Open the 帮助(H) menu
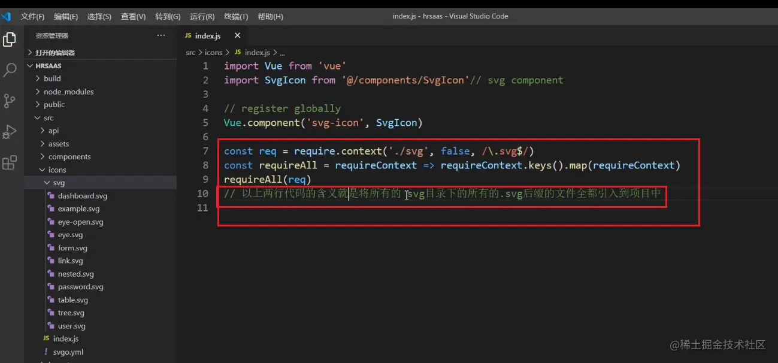The height and width of the screenshot is (363, 778). coord(270,17)
